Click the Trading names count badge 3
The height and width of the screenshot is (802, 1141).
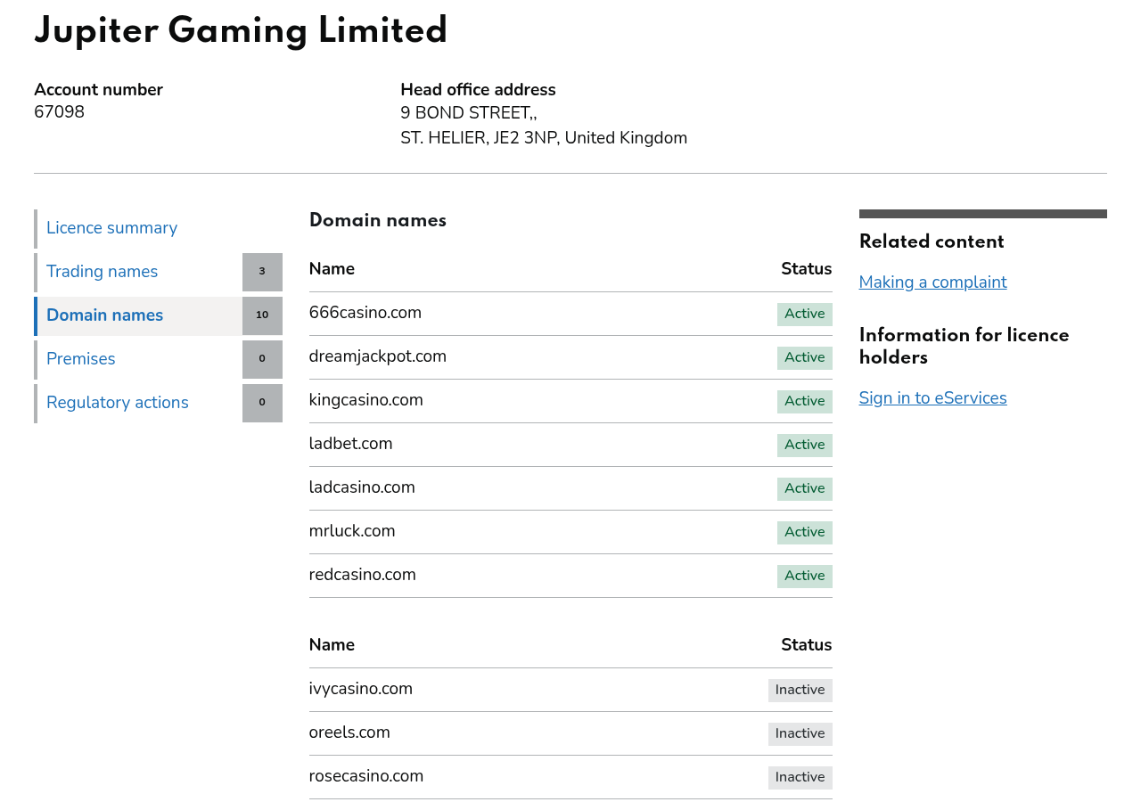pos(262,272)
